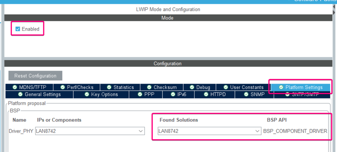Image resolution: width=337 pixels, height=152 pixels.
Task: Click green check icon on User Constants tab
Action: coord(226,87)
